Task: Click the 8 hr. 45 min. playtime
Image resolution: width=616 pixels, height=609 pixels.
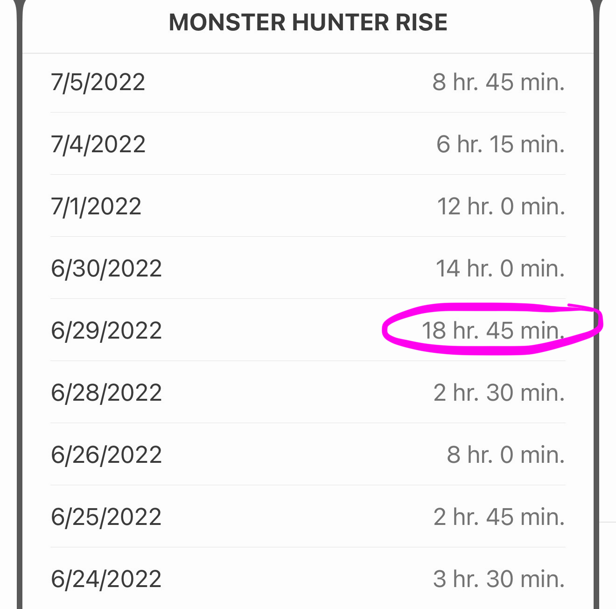Action: (x=498, y=82)
